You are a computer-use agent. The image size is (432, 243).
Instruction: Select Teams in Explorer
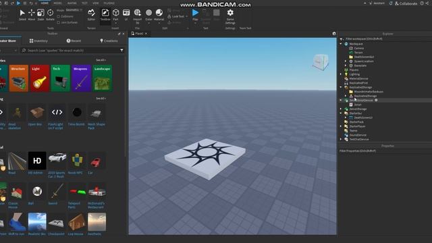(x=353, y=130)
